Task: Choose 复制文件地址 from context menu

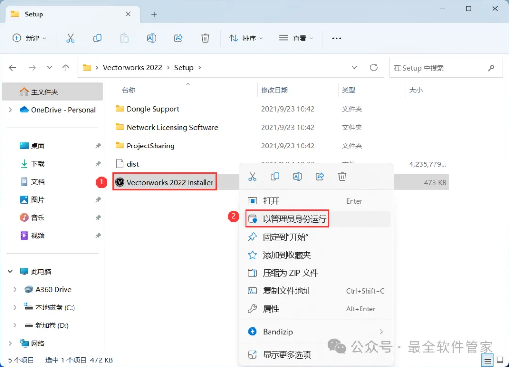Action: click(x=316, y=291)
